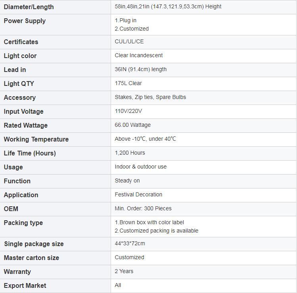Select the Min. Order: 300 Pieces text

click(143, 208)
